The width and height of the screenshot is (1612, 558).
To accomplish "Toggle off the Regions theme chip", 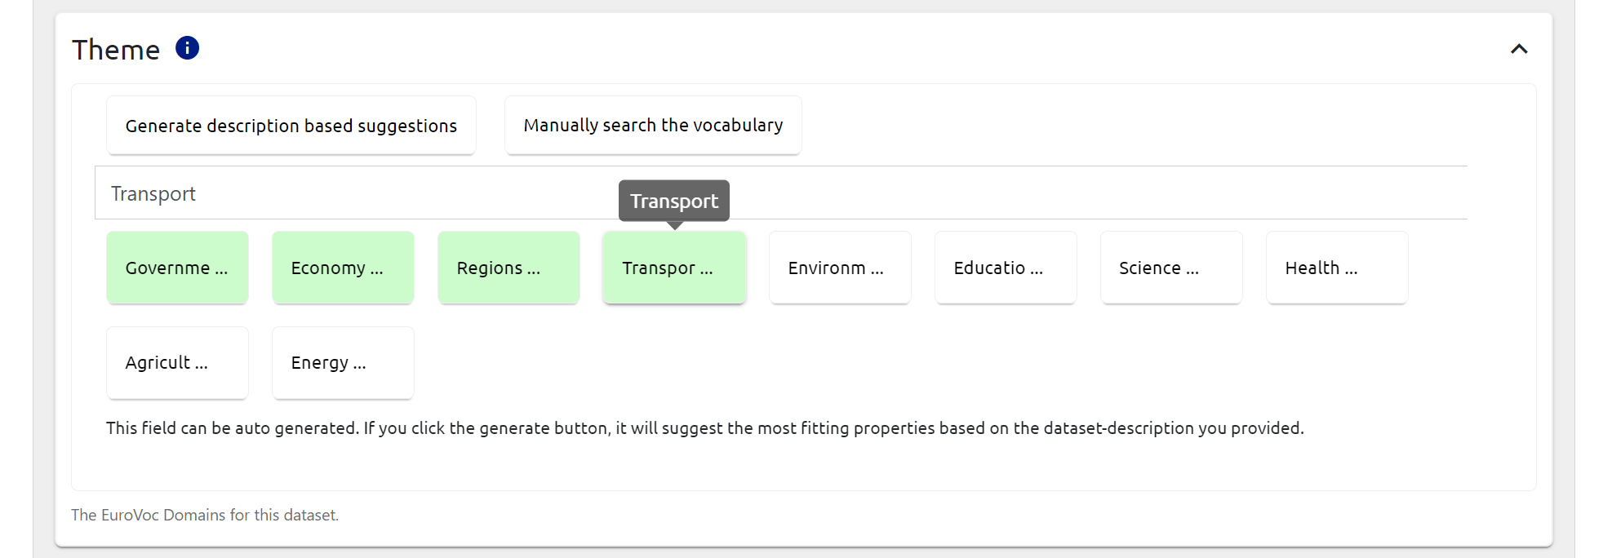I will point(508,268).
